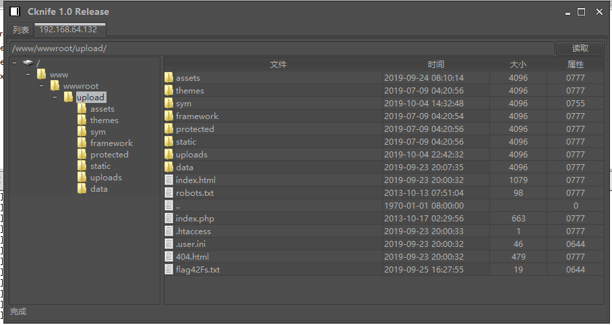
Task: Sort by 大小 column header
Action: pos(518,65)
